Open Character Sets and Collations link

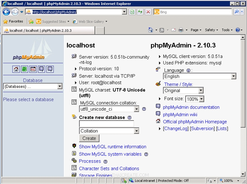pos(109,168)
